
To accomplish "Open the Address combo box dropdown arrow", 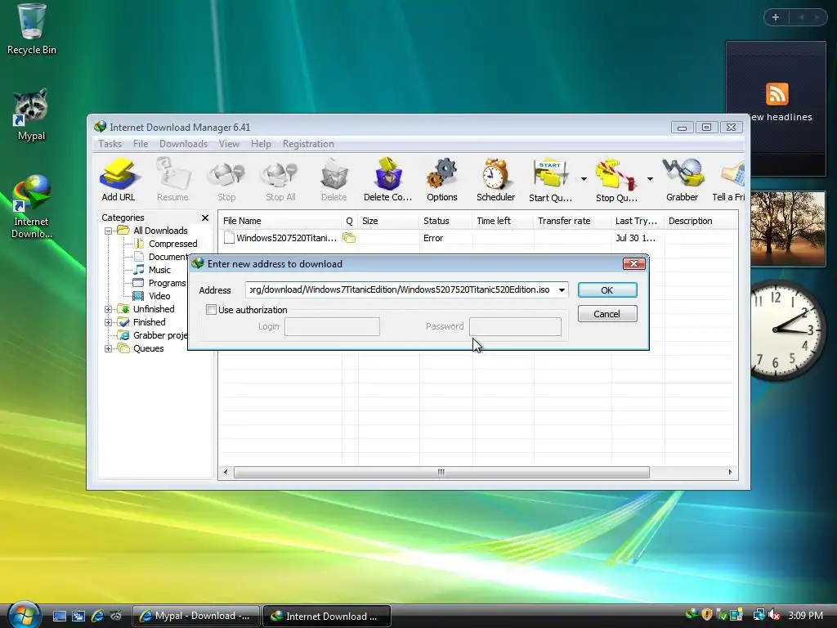I will pyautogui.click(x=562, y=290).
